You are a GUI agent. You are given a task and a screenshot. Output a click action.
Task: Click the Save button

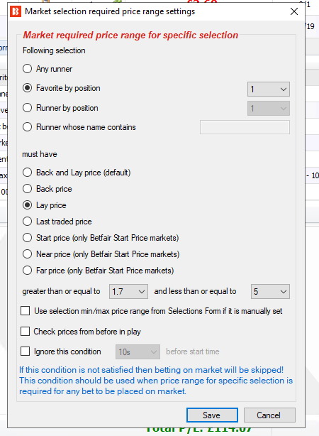pyautogui.click(x=212, y=415)
